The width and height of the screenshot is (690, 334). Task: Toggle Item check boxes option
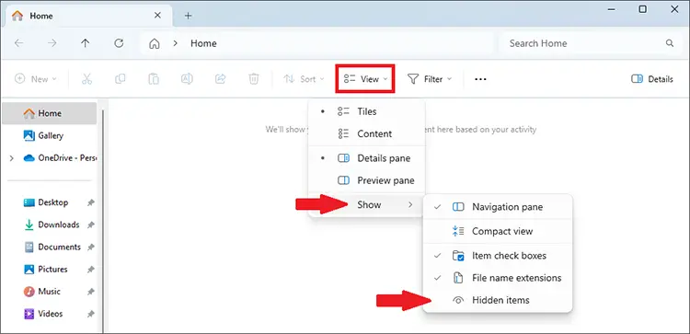(x=498, y=256)
